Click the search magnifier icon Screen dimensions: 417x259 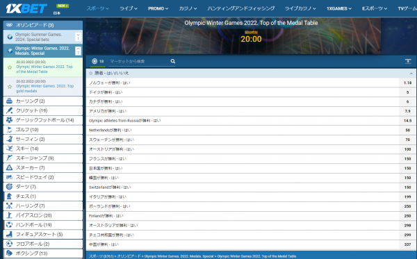tap(173, 61)
